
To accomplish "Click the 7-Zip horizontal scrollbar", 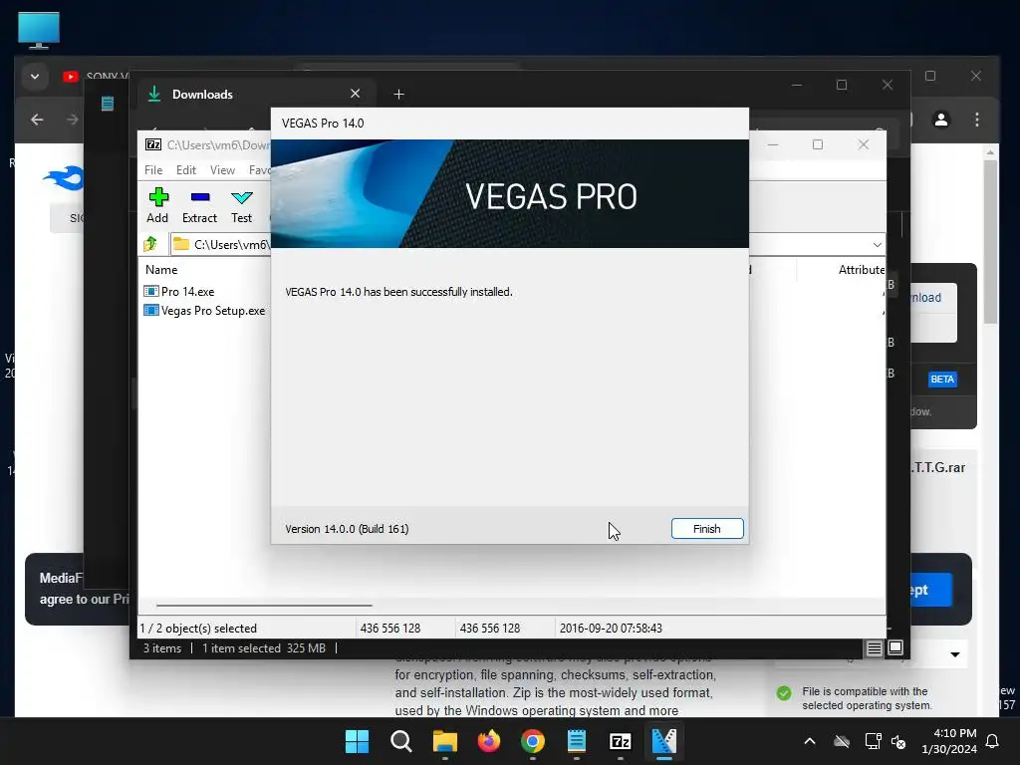I will pyautogui.click(x=264, y=605).
